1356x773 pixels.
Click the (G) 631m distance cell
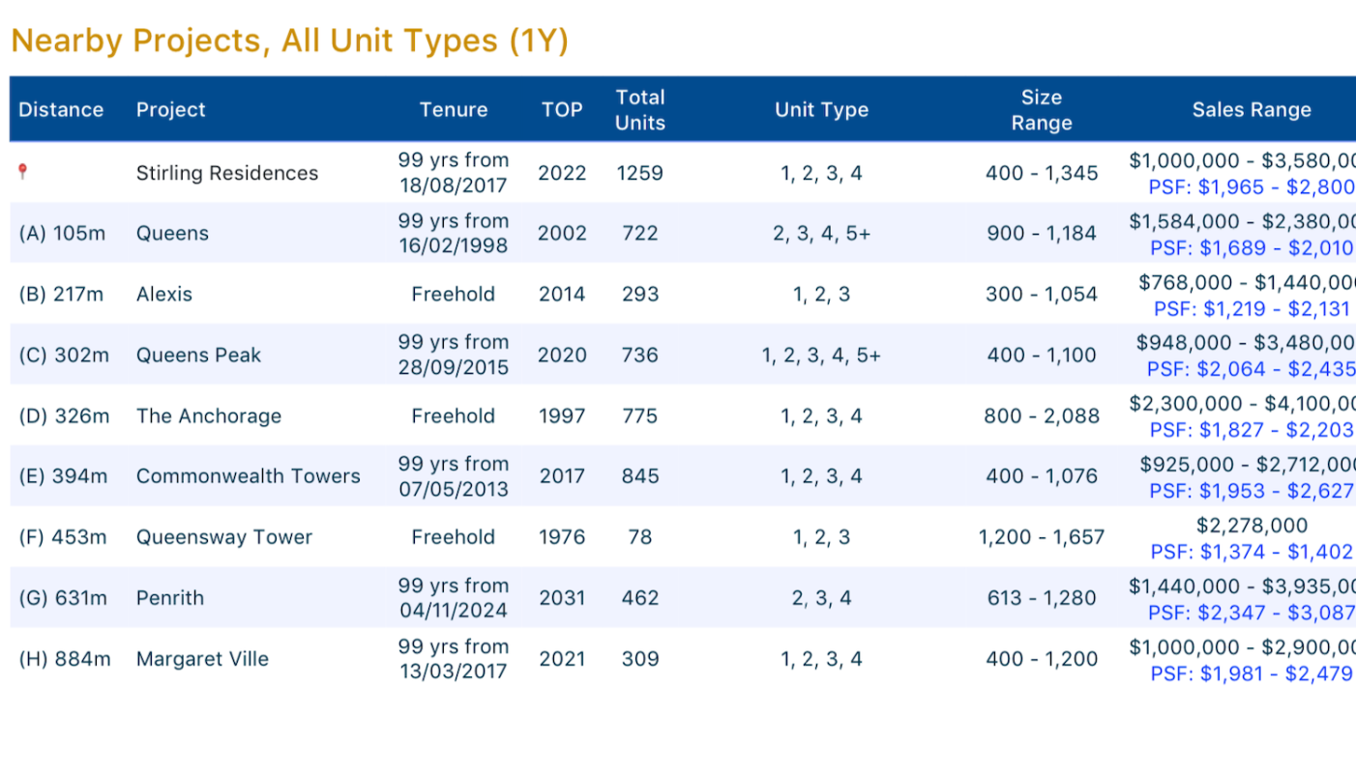tap(63, 598)
